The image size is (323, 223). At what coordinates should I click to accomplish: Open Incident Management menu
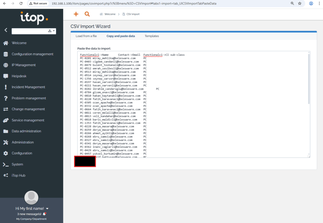28,87
